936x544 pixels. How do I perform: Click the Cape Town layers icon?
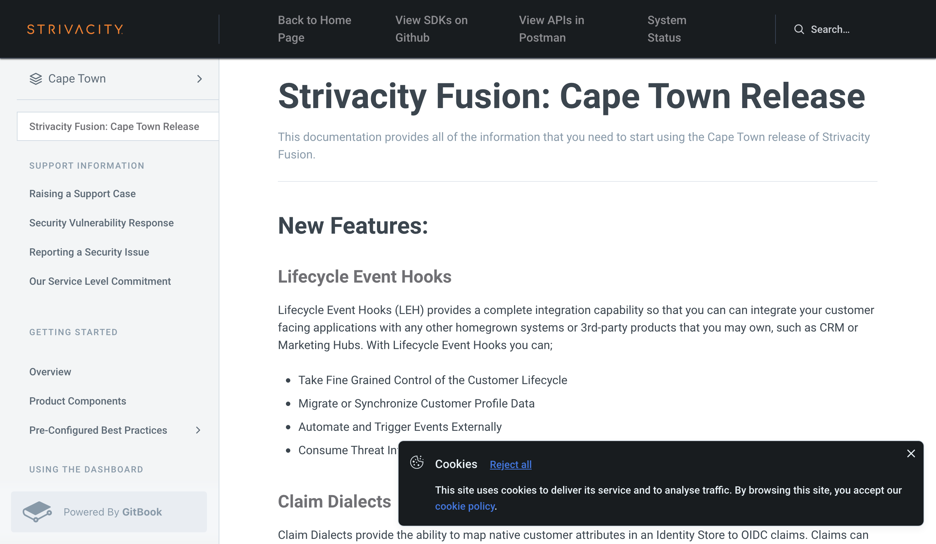click(36, 78)
